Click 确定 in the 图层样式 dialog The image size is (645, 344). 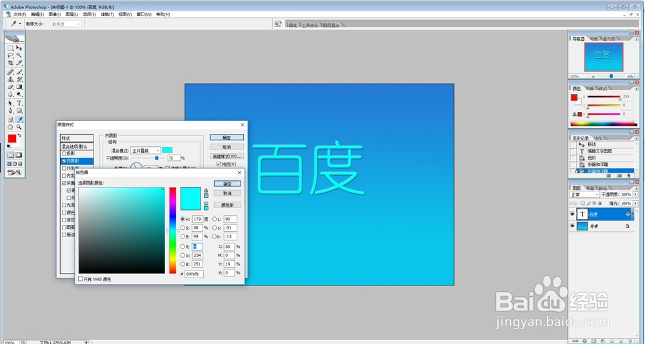[x=226, y=137]
